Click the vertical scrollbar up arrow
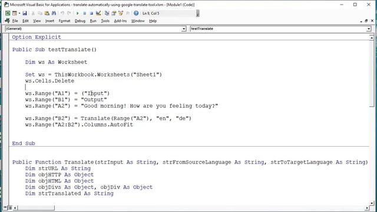This screenshot has height=212, width=377. 372,38
